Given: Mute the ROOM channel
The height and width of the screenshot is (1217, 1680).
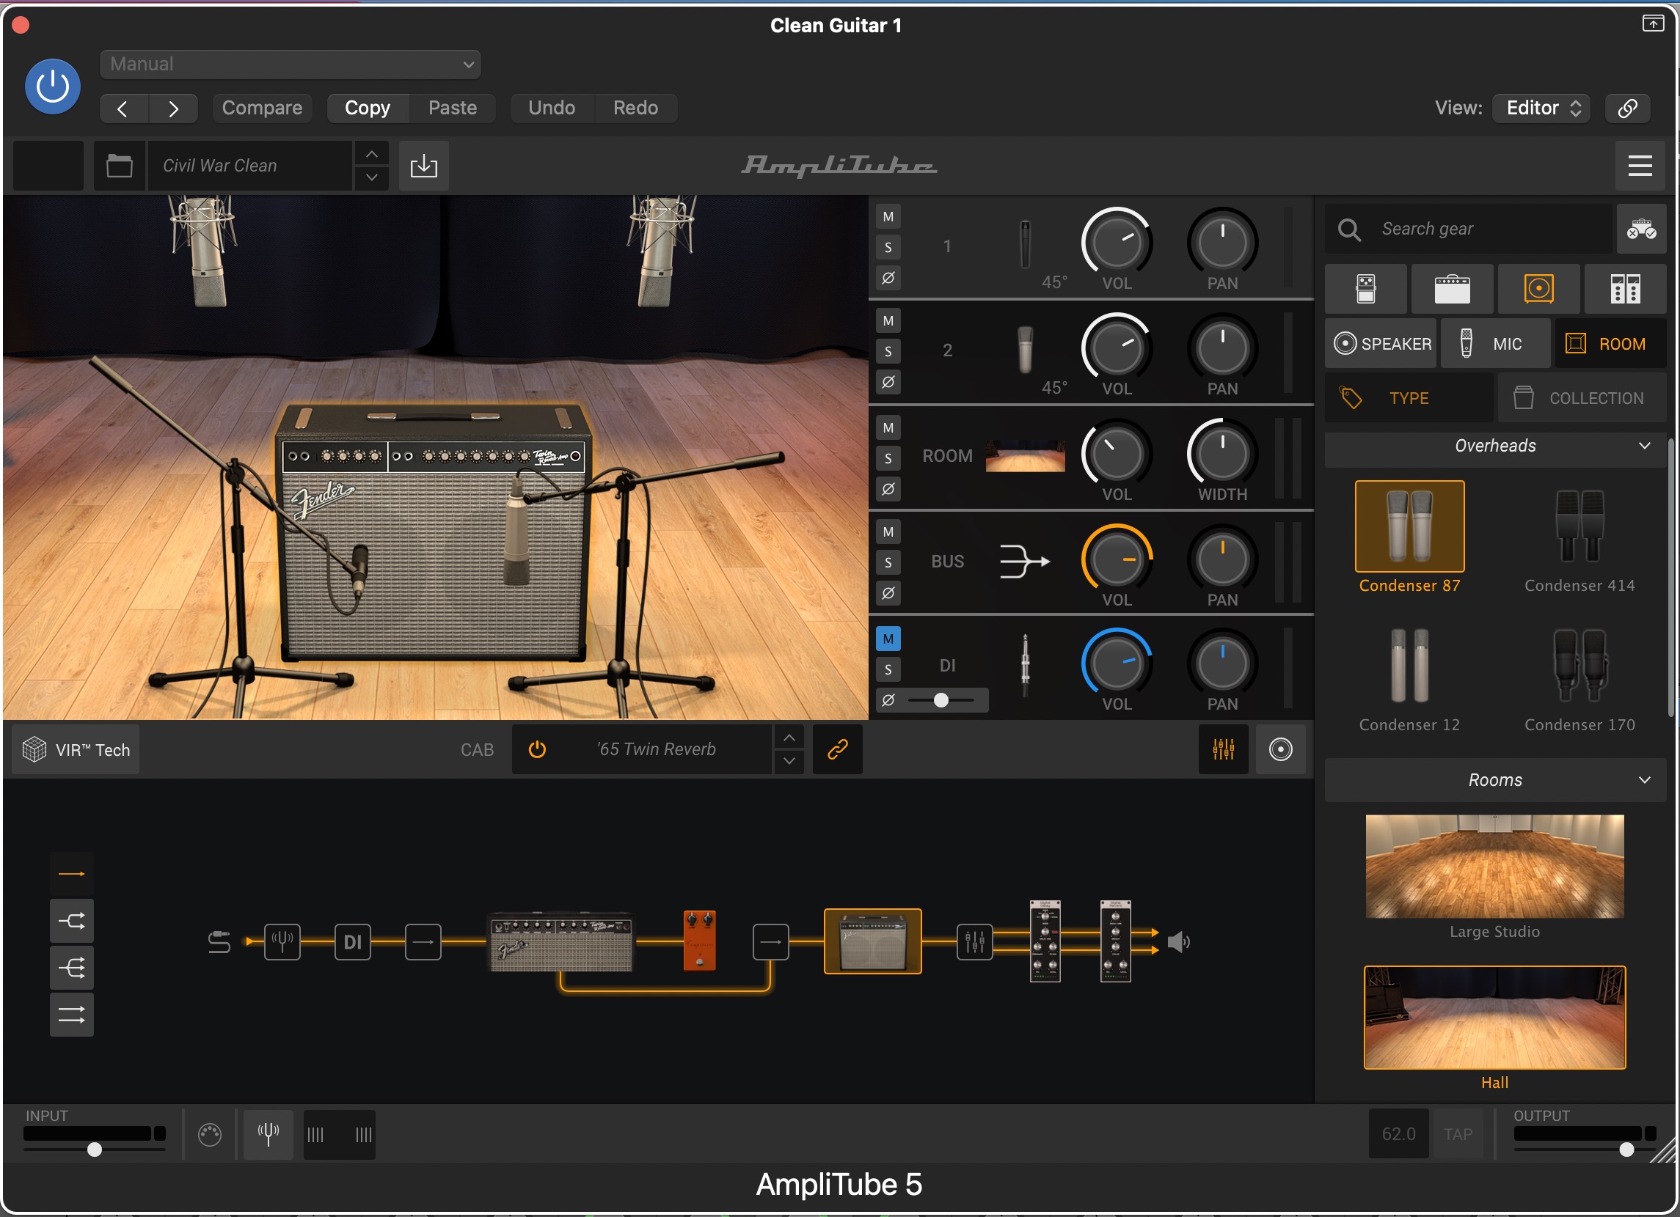Looking at the screenshot, I should (888, 428).
